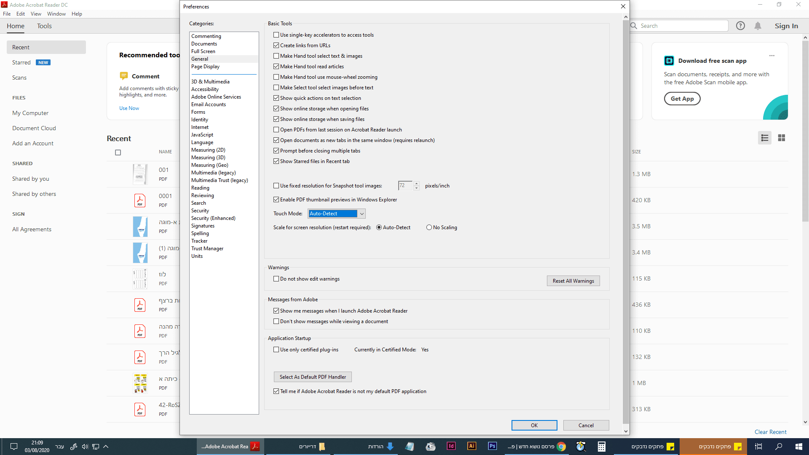Viewport: 809px width, 455px height.
Task: Select Security category in list
Action: pyautogui.click(x=200, y=211)
